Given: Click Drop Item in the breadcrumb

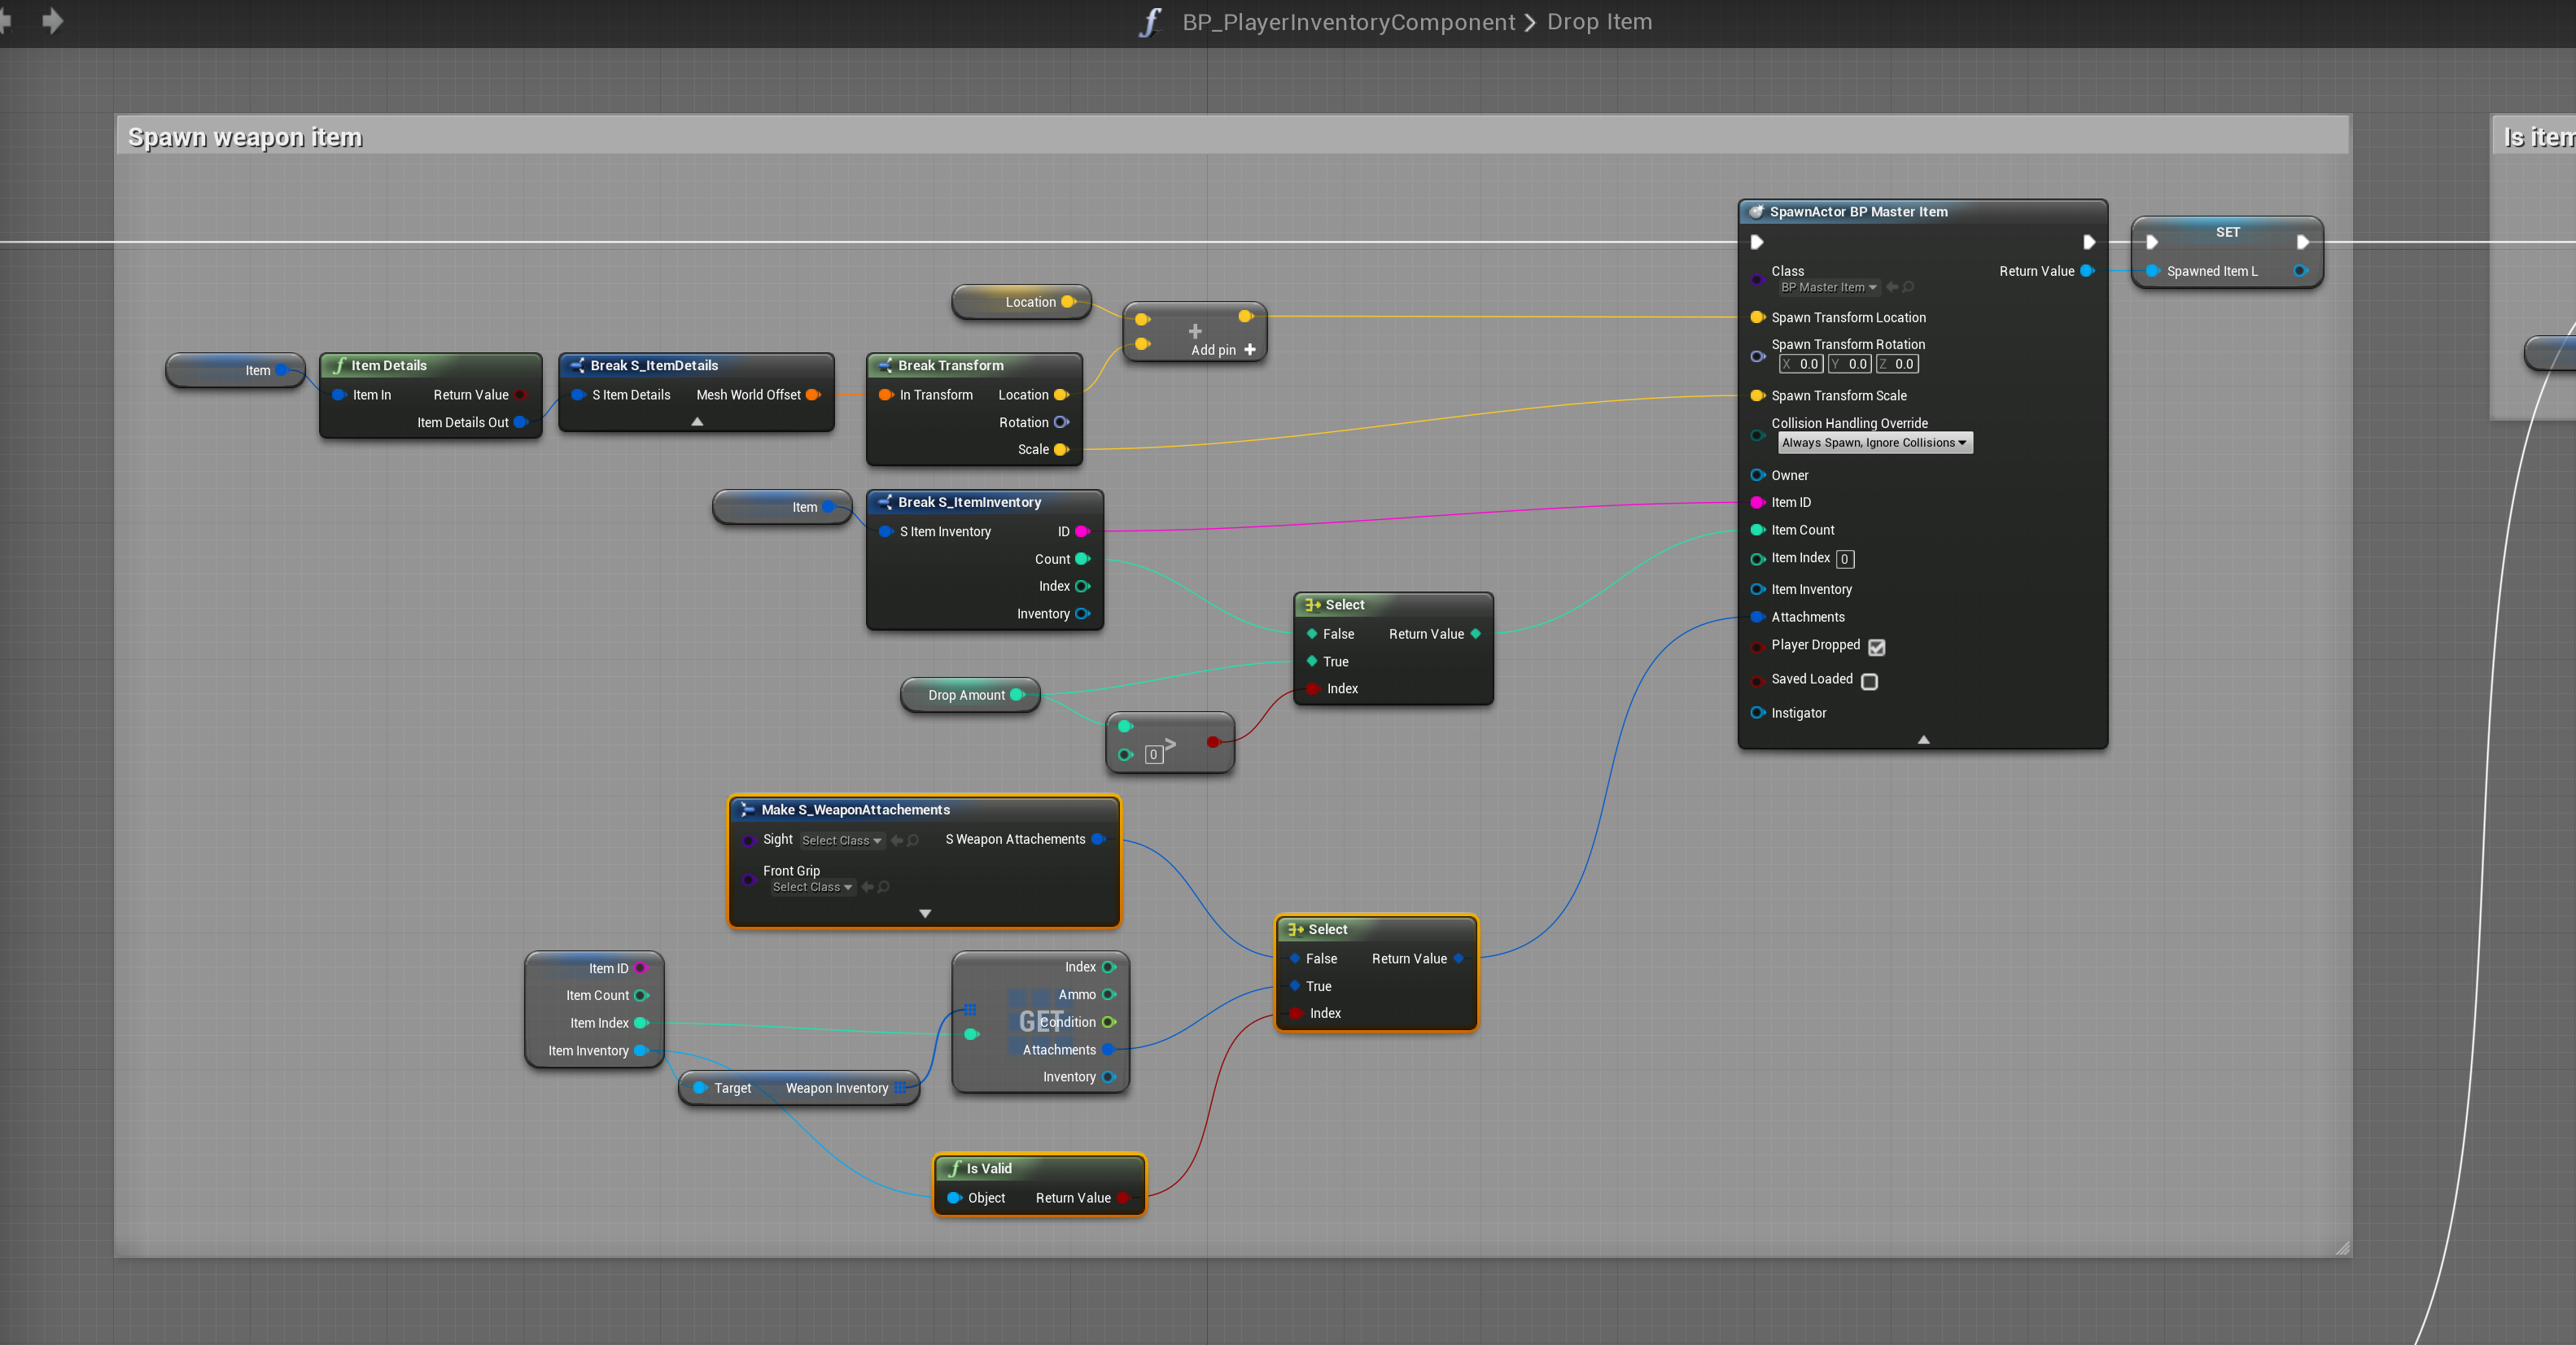Looking at the screenshot, I should [1599, 22].
